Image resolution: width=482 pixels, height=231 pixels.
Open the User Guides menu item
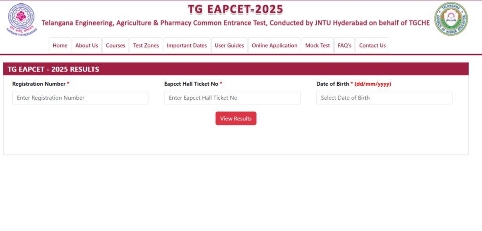click(229, 46)
